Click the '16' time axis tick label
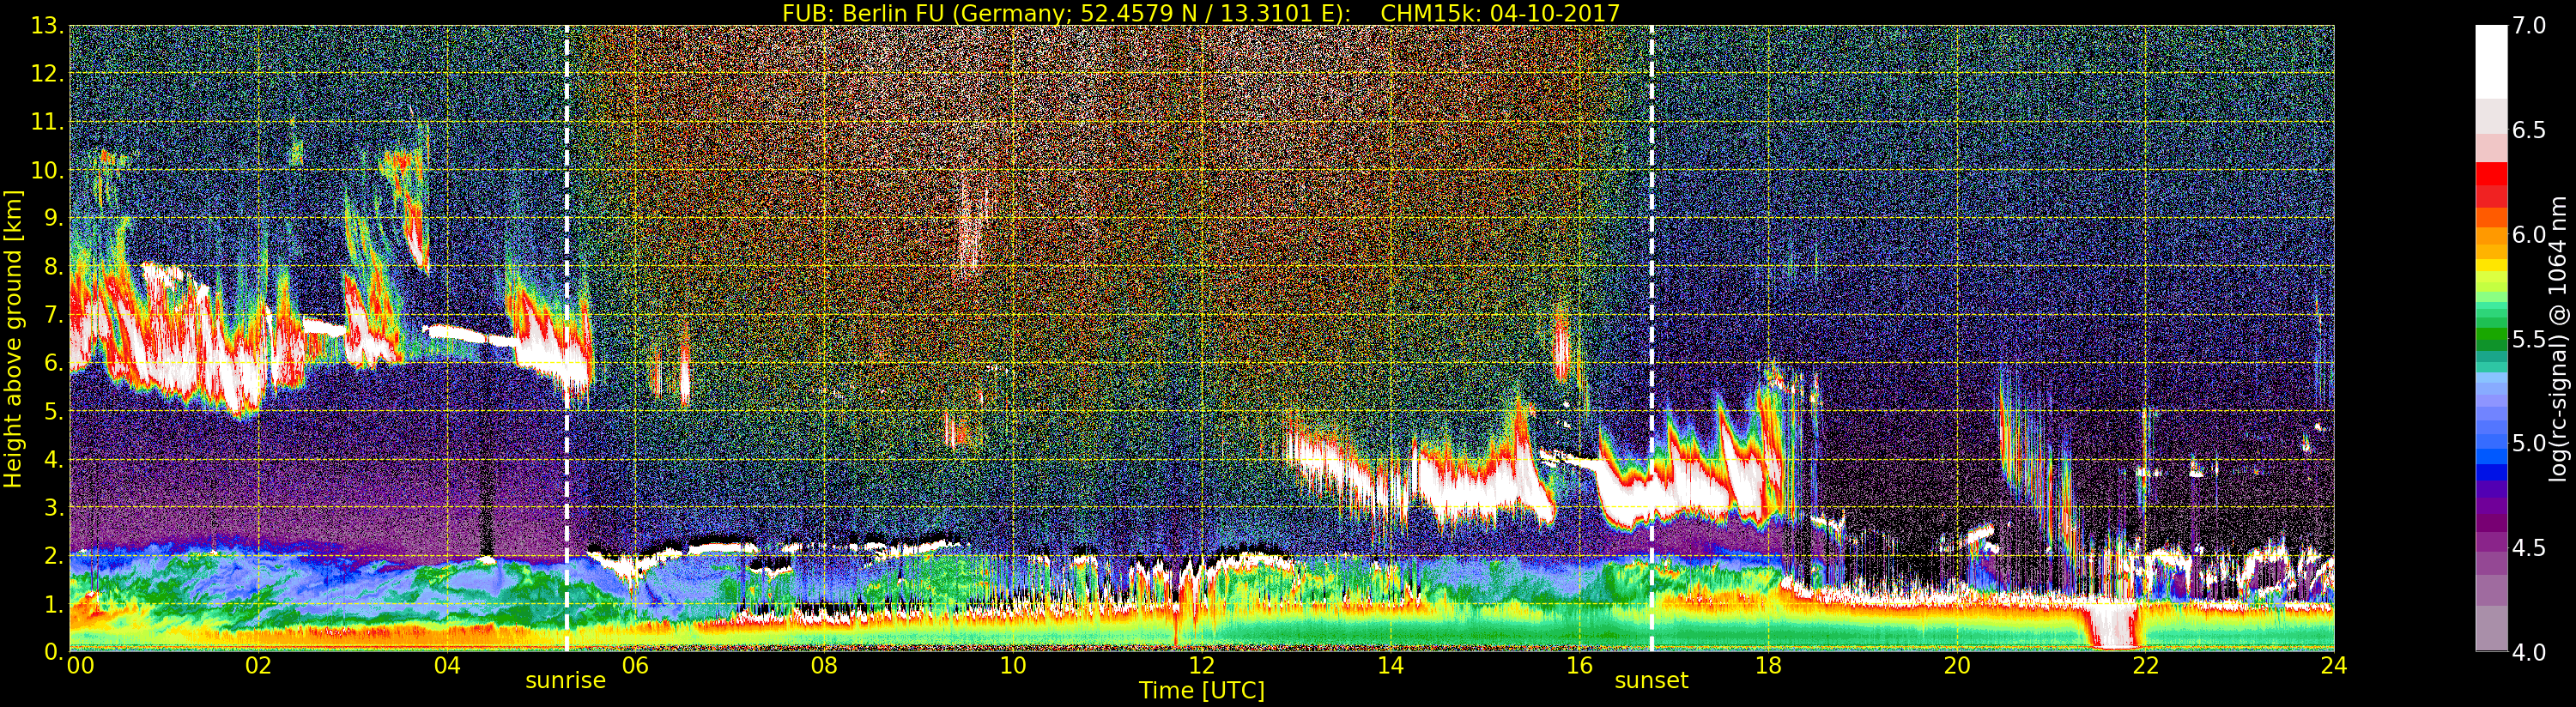 1579,665
